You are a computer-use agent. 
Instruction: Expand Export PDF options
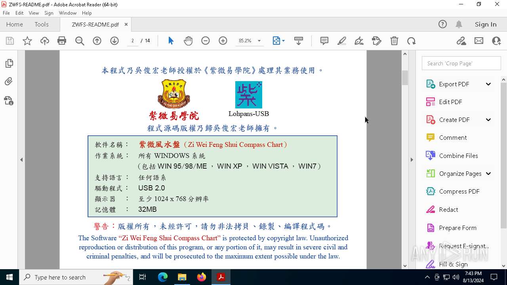coord(488,84)
